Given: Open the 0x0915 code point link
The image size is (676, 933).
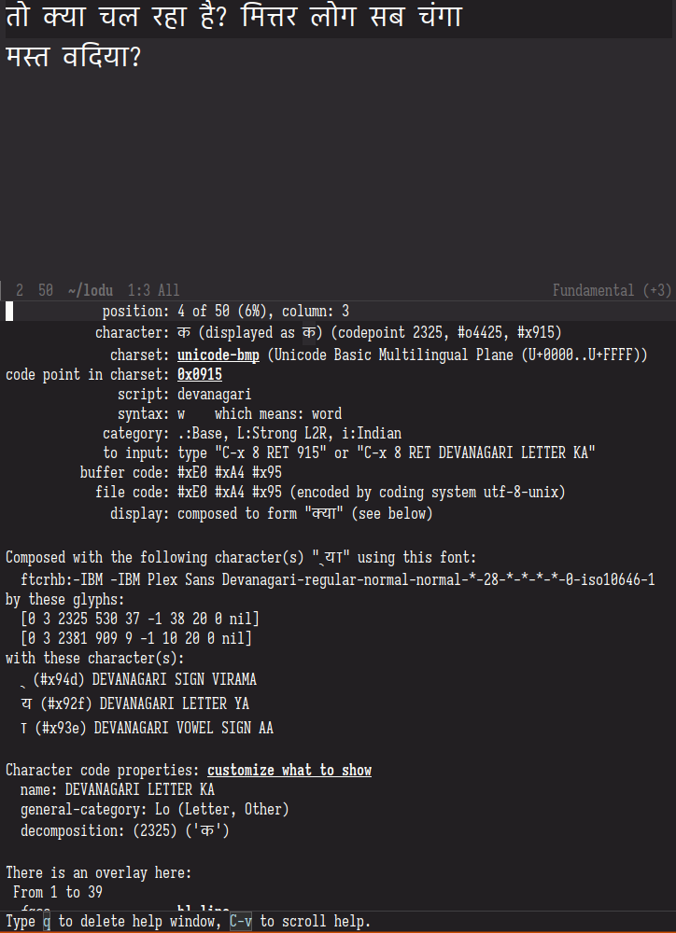Looking at the screenshot, I should click(x=199, y=375).
